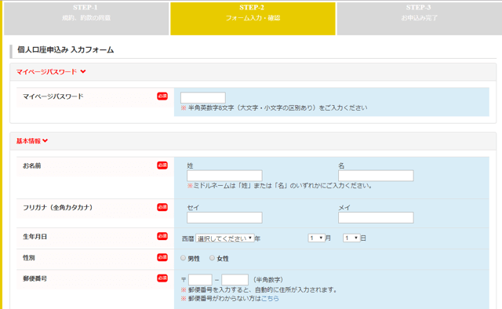Image resolution: width=502 pixels, height=309 pixels.
Task: Open the birth day dropdown
Action: coord(351,238)
